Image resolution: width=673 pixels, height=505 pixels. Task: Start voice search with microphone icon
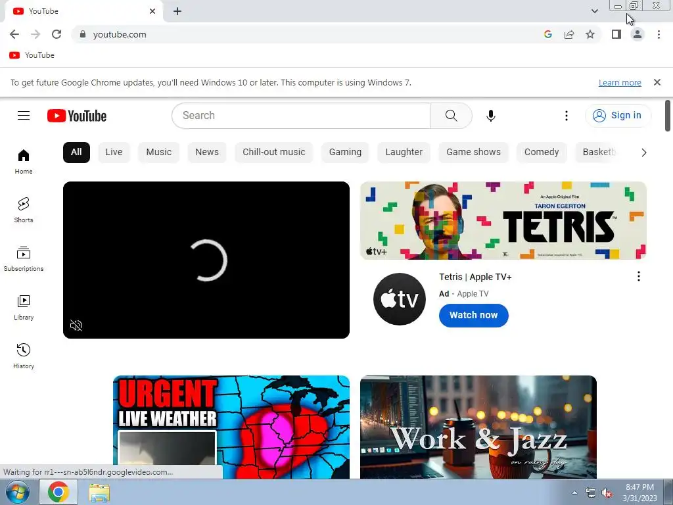coord(490,116)
